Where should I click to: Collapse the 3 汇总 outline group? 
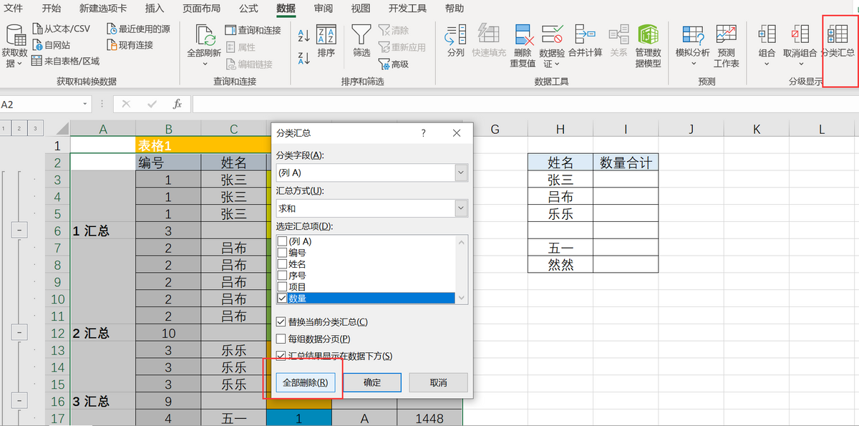pyautogui.click(x=19, y=400)
